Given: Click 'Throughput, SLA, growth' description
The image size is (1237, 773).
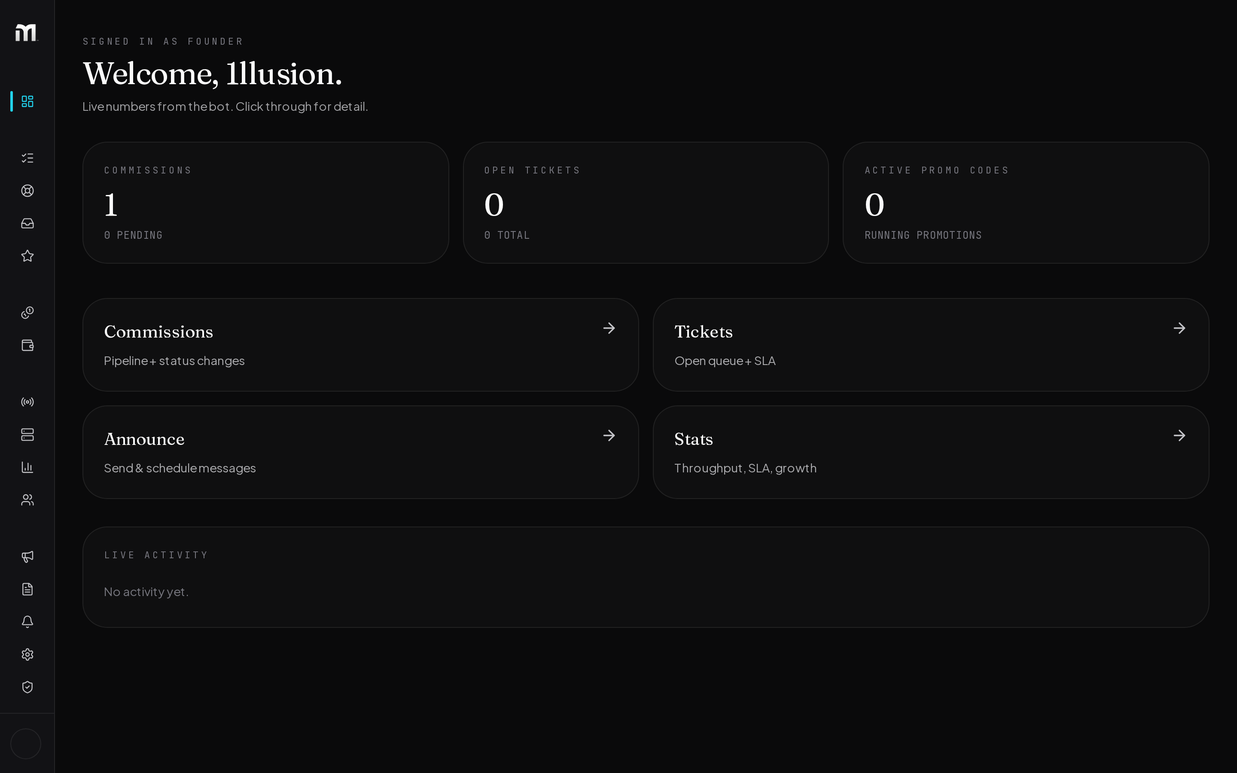Looking at the screenshot, I should tap(745, 468).
